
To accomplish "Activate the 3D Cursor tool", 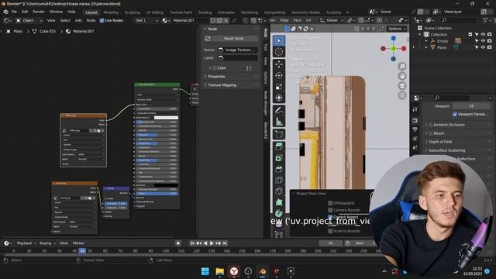I will coord(279,52).
